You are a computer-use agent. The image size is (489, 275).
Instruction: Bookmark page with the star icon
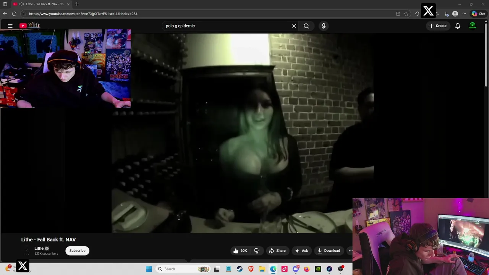pyautogui.click(x=406, y=14)
